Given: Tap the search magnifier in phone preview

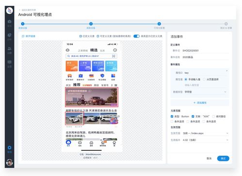Looking at the screenshot, I should (68, 56).
